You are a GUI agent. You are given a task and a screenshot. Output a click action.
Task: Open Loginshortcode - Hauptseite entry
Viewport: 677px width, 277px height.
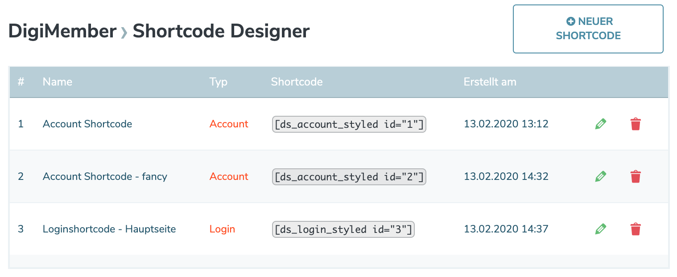109,229
